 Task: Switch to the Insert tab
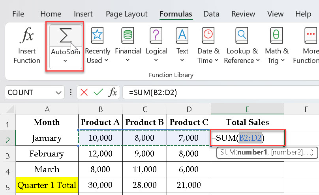[83, 14]
